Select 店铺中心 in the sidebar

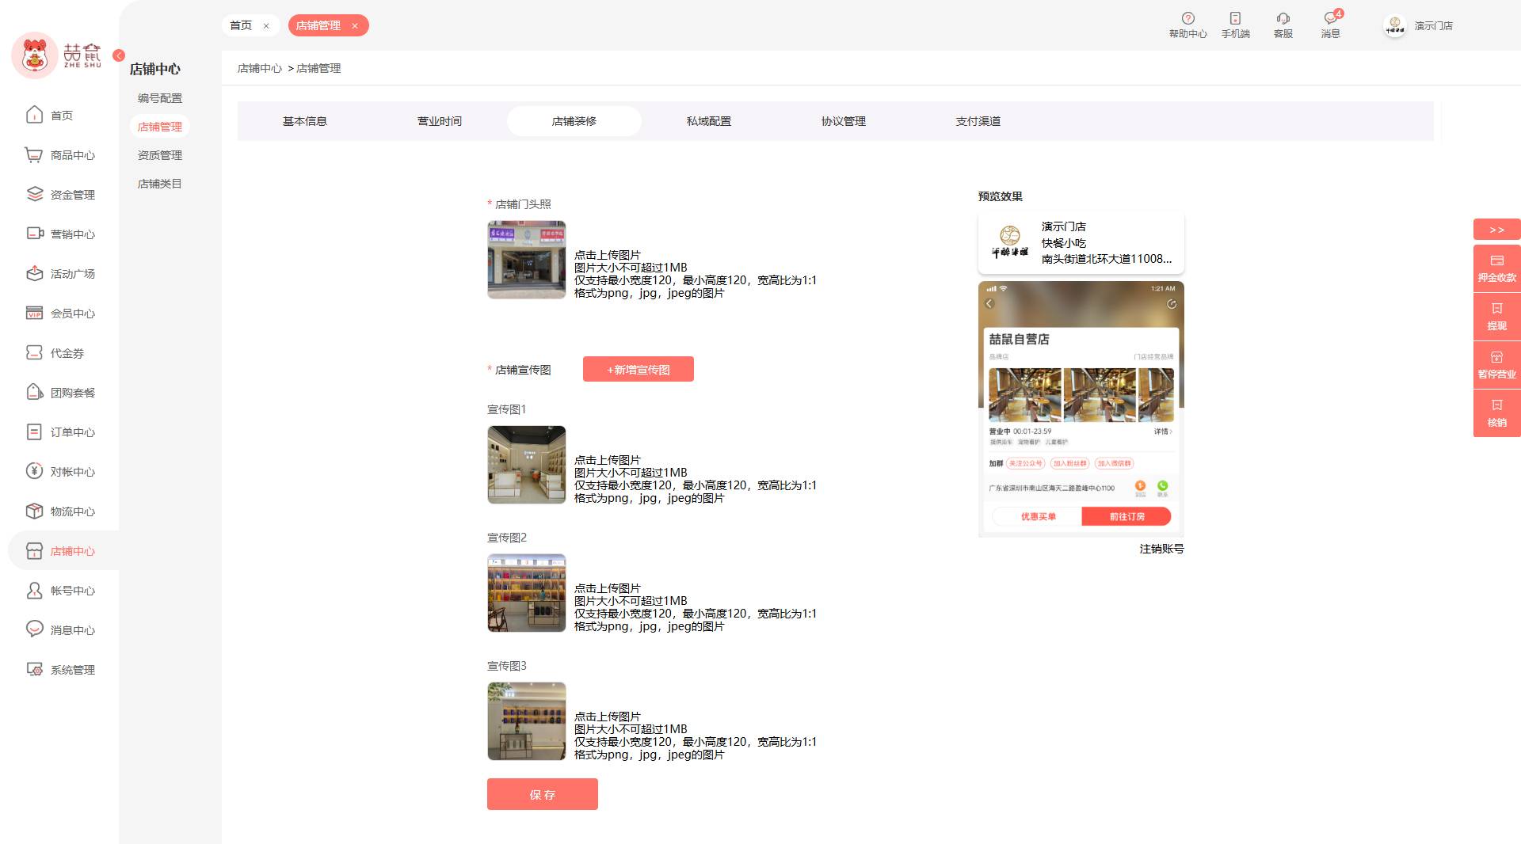coord(63,551)
